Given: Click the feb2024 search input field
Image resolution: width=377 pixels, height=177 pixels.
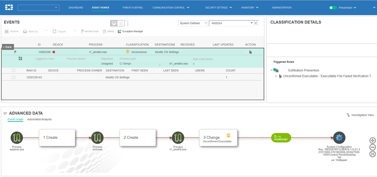Looking at the screenshot, I should 230,23.
